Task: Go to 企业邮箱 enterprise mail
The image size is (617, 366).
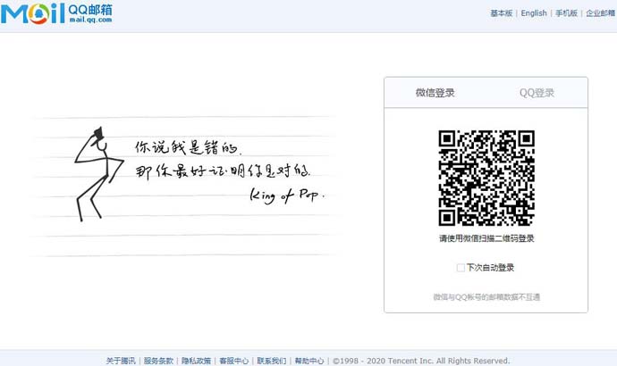Action: pyautogui.click(x=600, y=13)
